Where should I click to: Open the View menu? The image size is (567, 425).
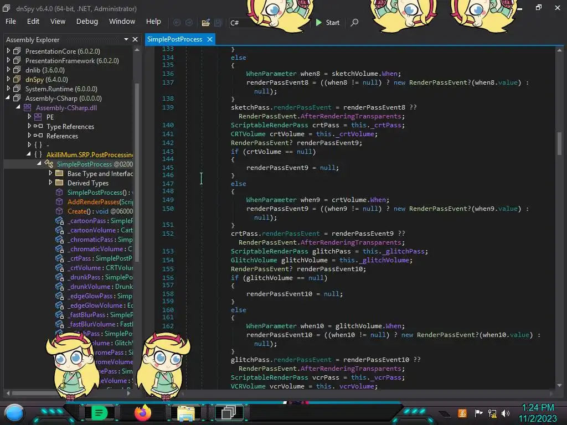click(x=58, y=22)
